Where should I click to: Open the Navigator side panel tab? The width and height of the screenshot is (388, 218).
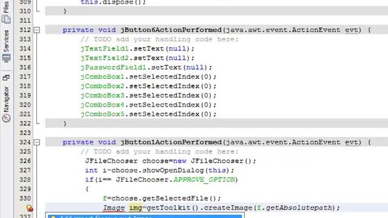tap(6, 104)
